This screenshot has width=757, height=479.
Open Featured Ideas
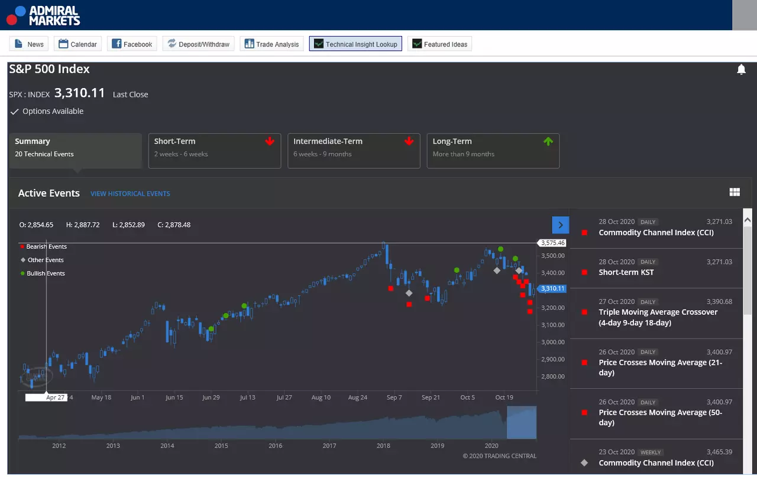(439, 44)
